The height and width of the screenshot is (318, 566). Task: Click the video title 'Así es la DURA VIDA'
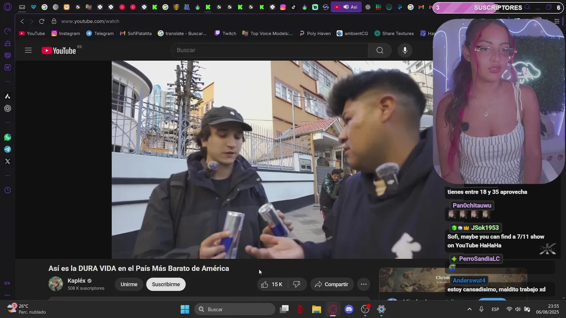pos(139,269)
